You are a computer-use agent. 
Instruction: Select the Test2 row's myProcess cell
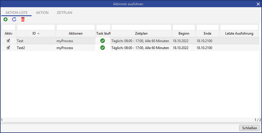pyautogui.click(x=65, y=48)
